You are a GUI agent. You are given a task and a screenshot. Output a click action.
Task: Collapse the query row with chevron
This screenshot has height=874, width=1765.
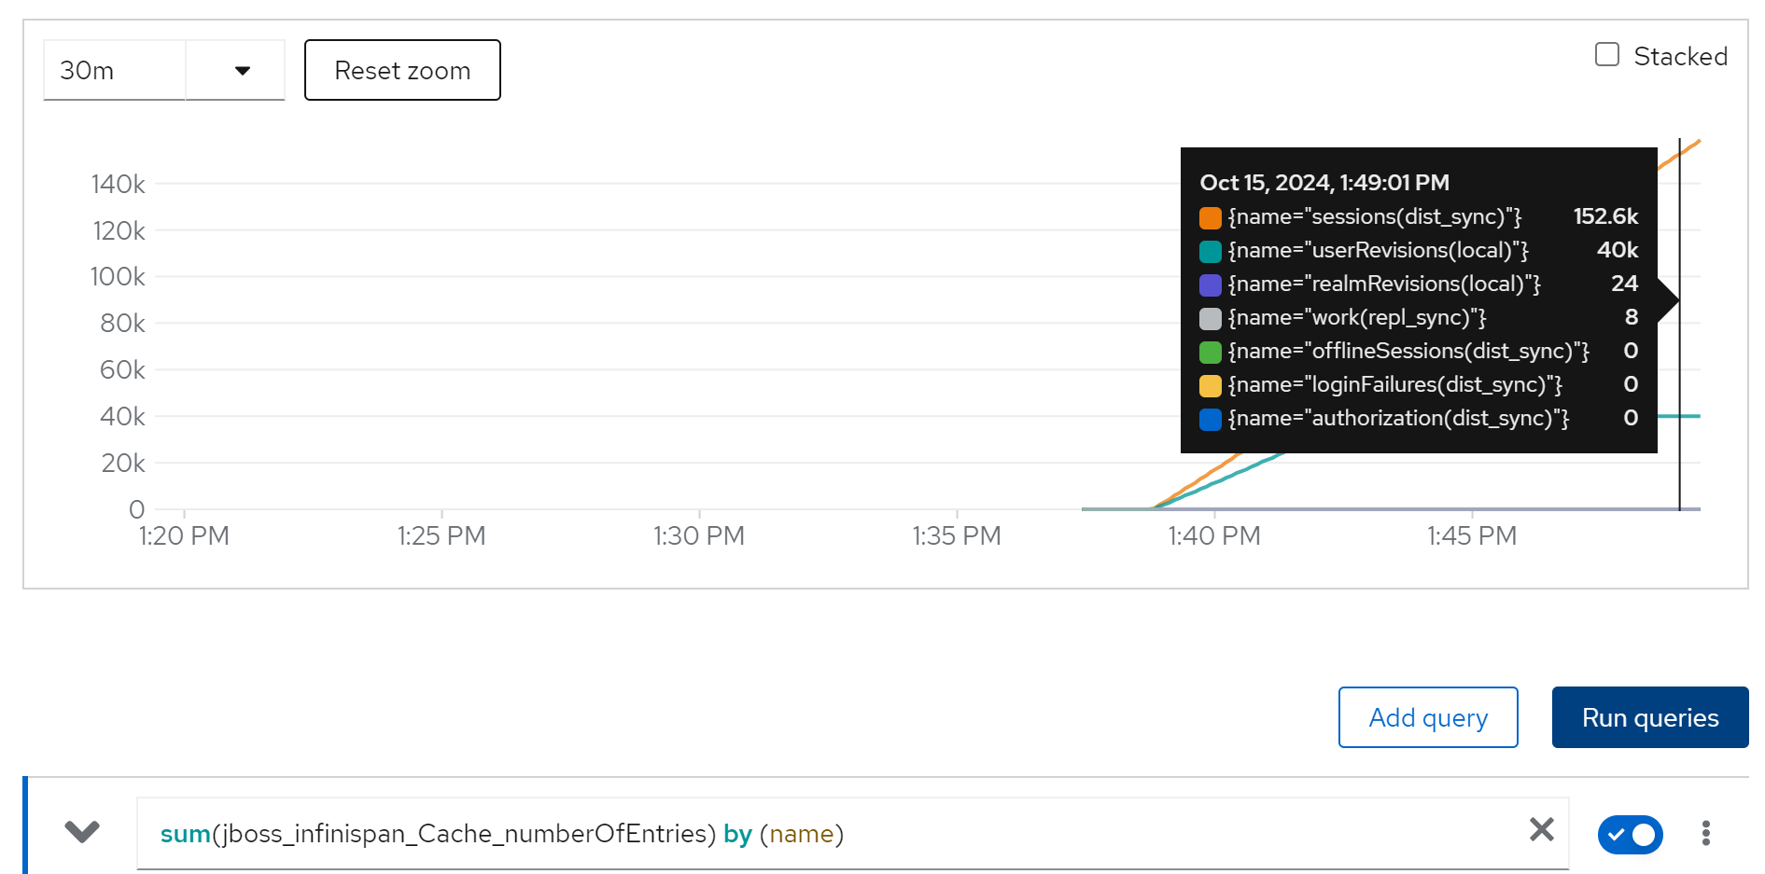[82, 831]
